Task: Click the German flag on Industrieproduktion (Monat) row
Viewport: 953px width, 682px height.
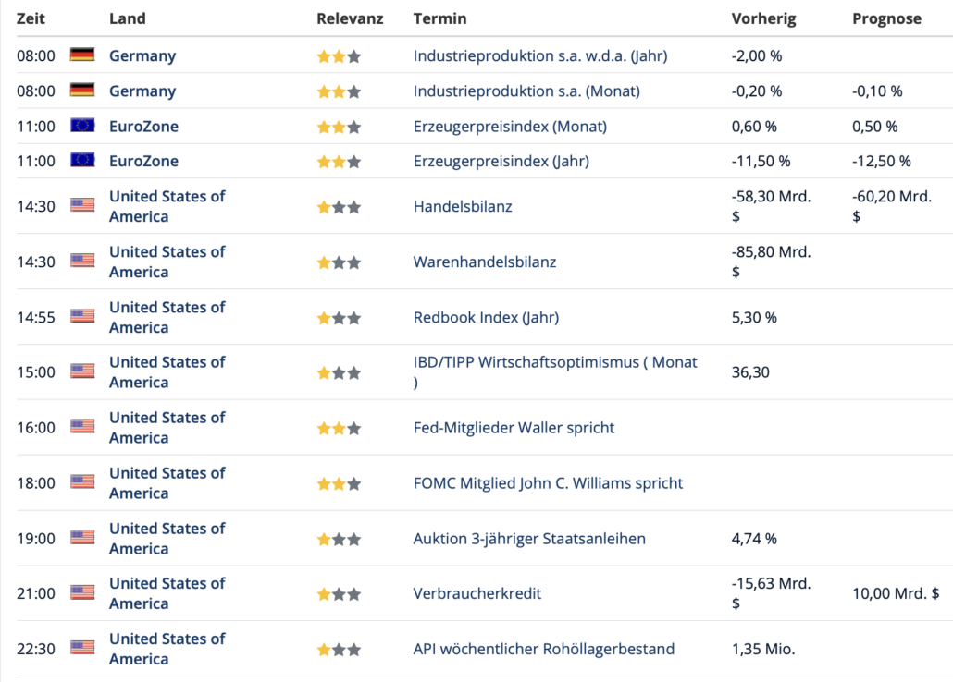Action: coord(82,91)
